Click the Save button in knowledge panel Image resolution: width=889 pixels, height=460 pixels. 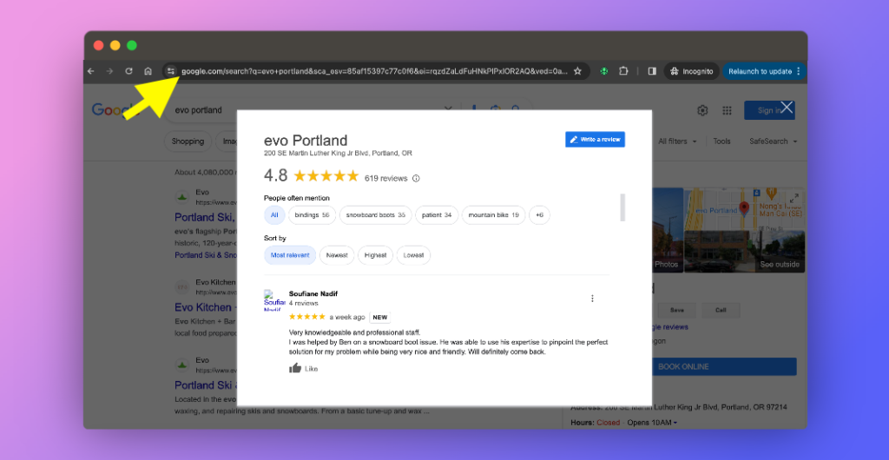click(x=676, y=311)
